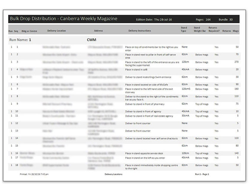Screen dimensions: 252x193
Task: Click the Stand Weight Bar column header
Action: 200,29
